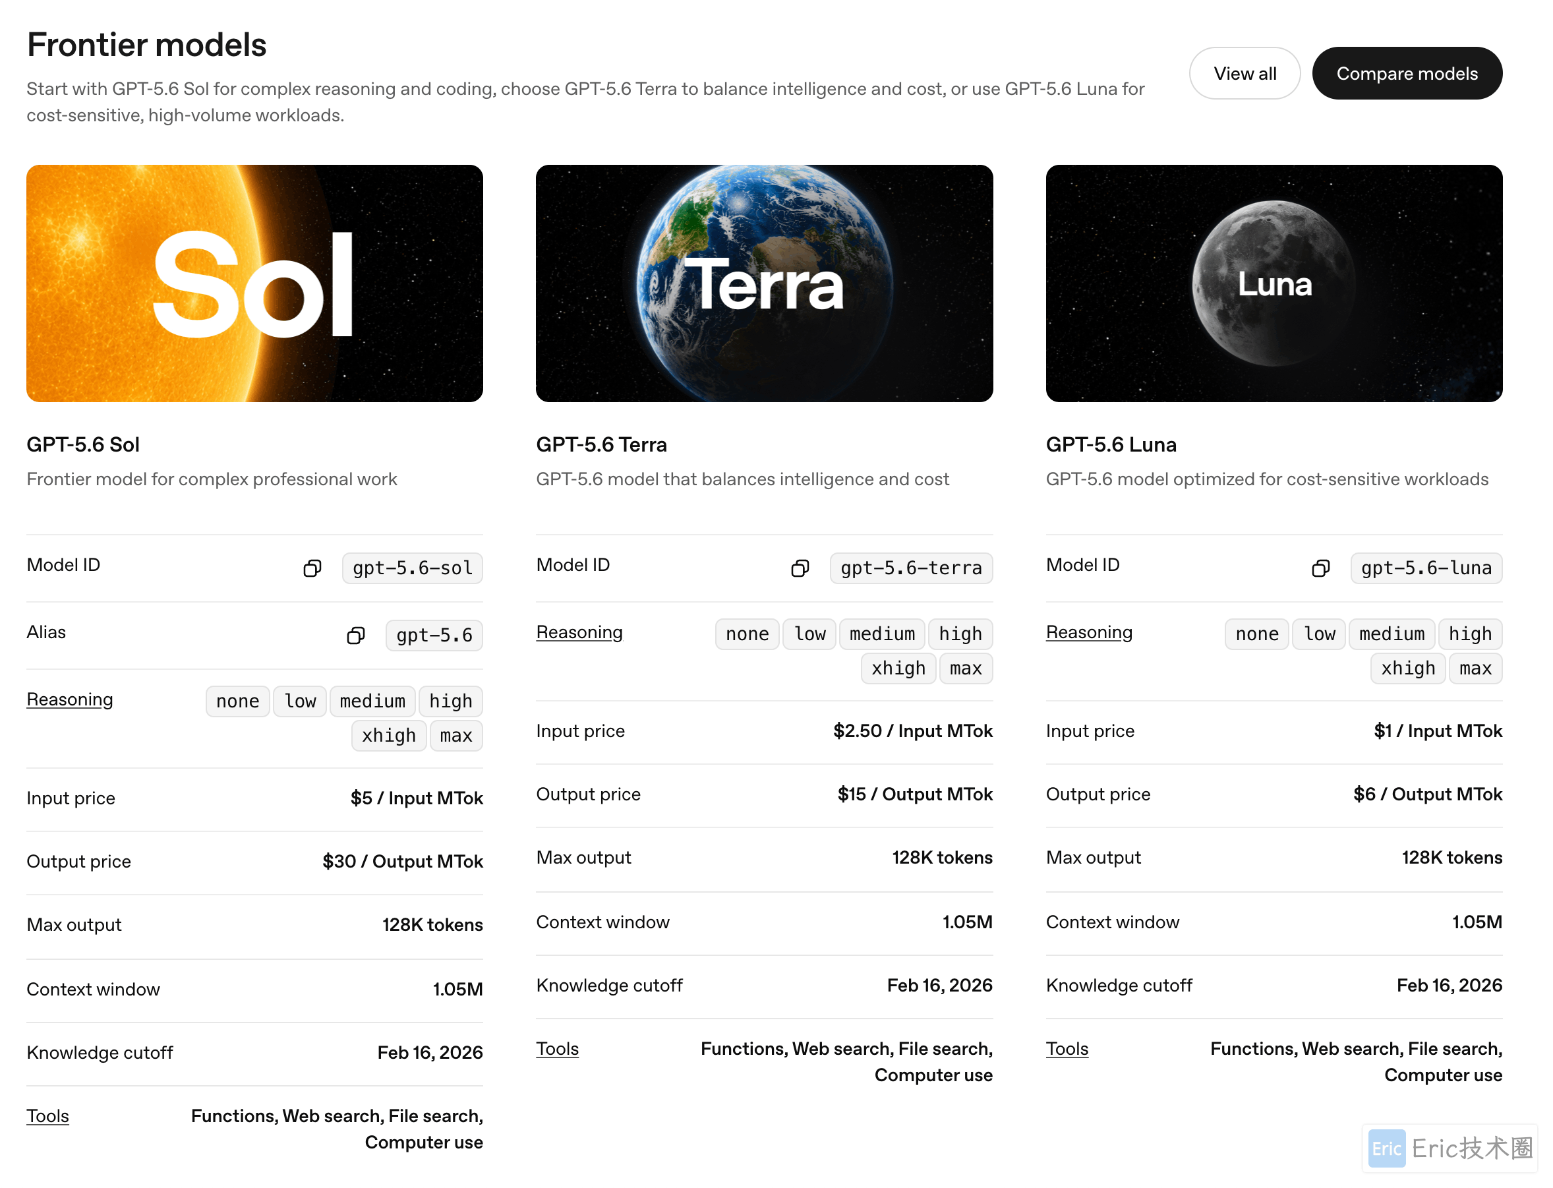This screenshot has width=1553, height=1188.
Task: Select the xhigh reasoning chip under Sol
Action: [389, 736]
